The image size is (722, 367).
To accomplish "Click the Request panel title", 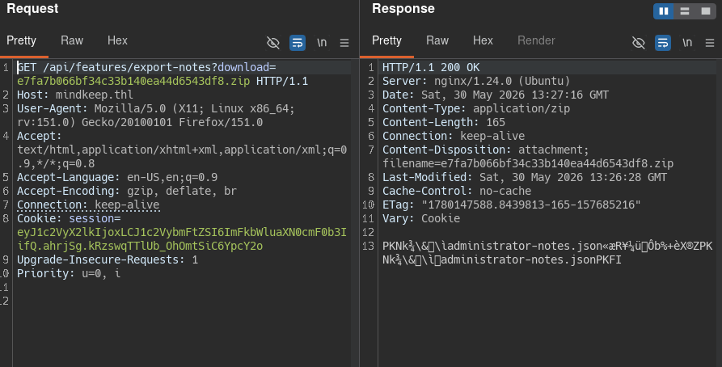I will [32, 9].
